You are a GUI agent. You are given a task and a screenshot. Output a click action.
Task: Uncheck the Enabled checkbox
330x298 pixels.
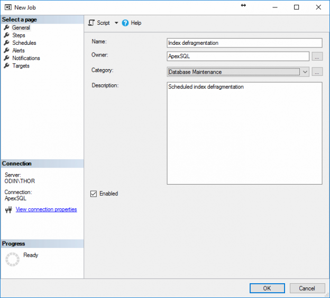[94, 194]
